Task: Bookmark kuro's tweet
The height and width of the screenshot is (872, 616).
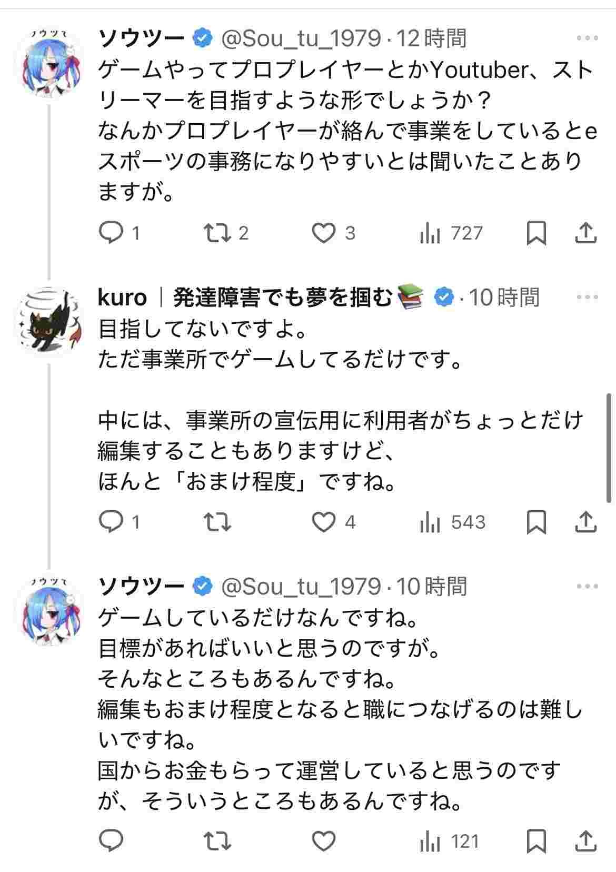Action: tap(536, 522)
